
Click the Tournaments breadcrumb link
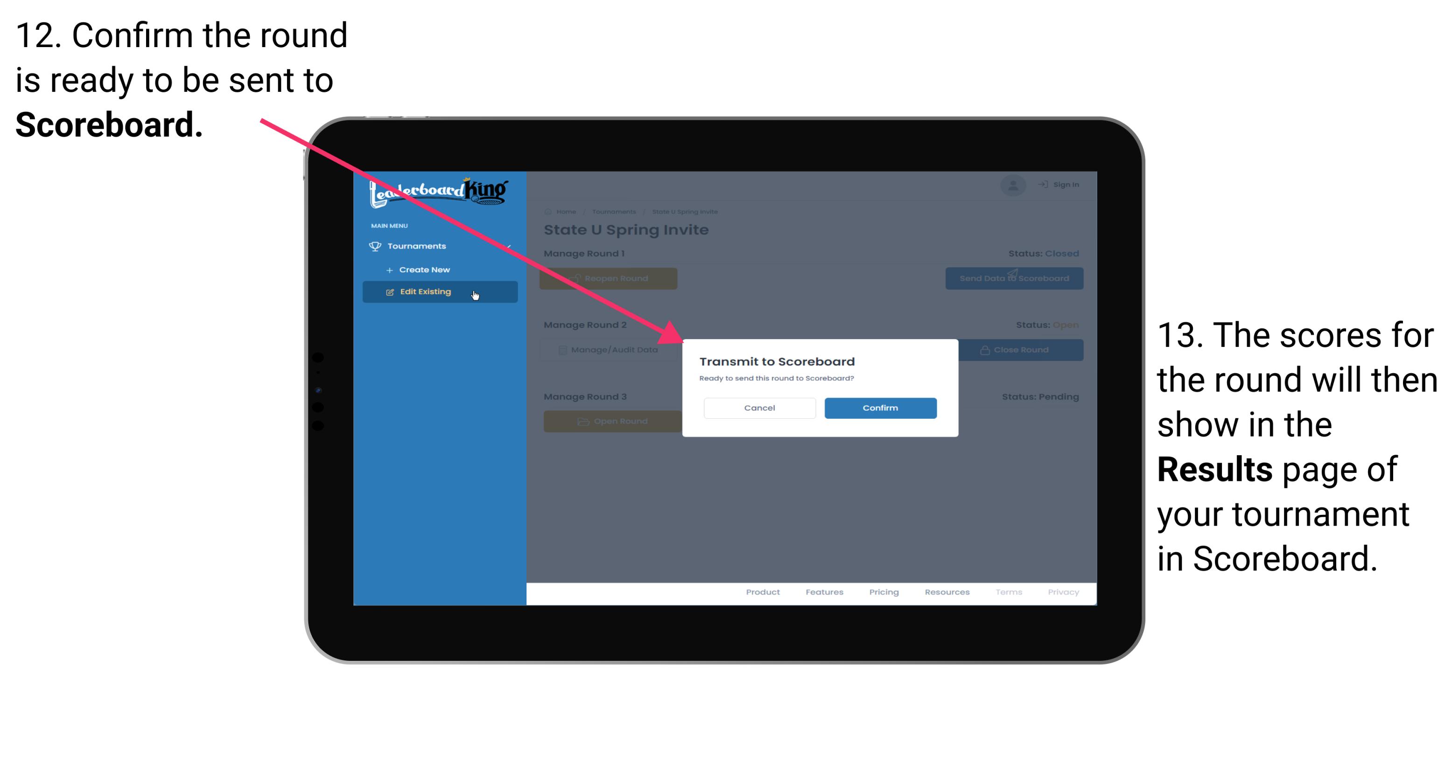(x=614, y=211)
